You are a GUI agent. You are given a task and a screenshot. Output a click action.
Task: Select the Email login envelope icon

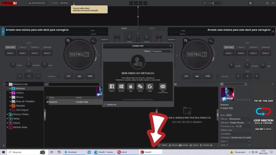pos(163,87)
